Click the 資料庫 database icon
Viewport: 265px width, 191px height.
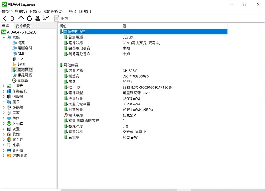(x=9, y=150)
